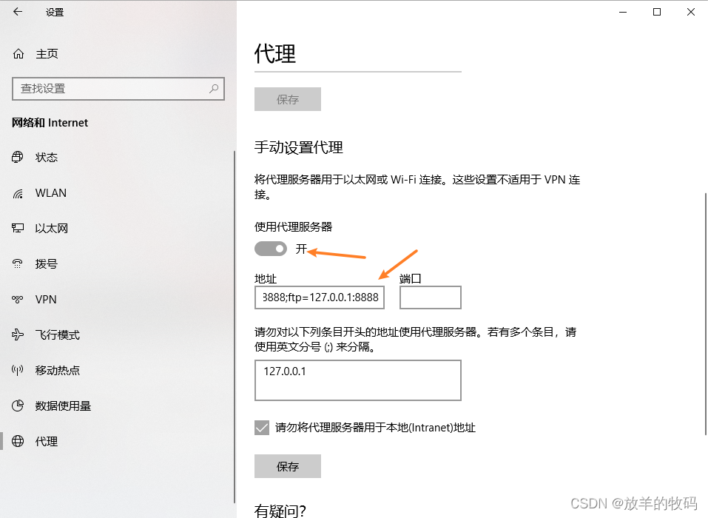Select the 状态 (Status) sidebar icon
708x518 pixels.
coord(18,157)
